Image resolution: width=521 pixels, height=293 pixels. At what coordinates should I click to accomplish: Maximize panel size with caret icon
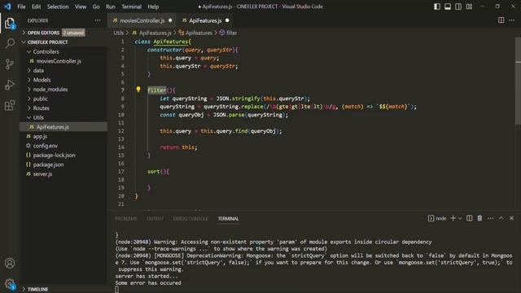501,218
